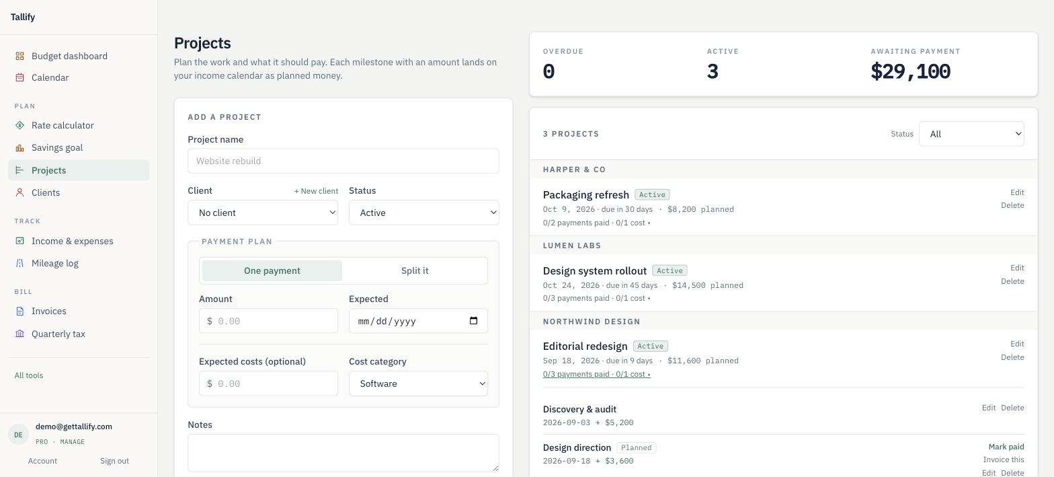The image size is (1054, 477).
Task: Click the DE user avatar
Action: (x=18, y=435)
